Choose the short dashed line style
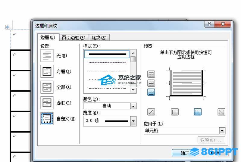 click(108, 71)
